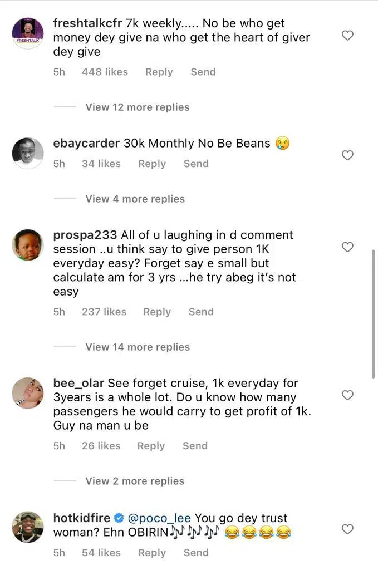Like the freshtalkcfr comment with heart icon
Screen dimensions: 378x570
click(347, 36)
